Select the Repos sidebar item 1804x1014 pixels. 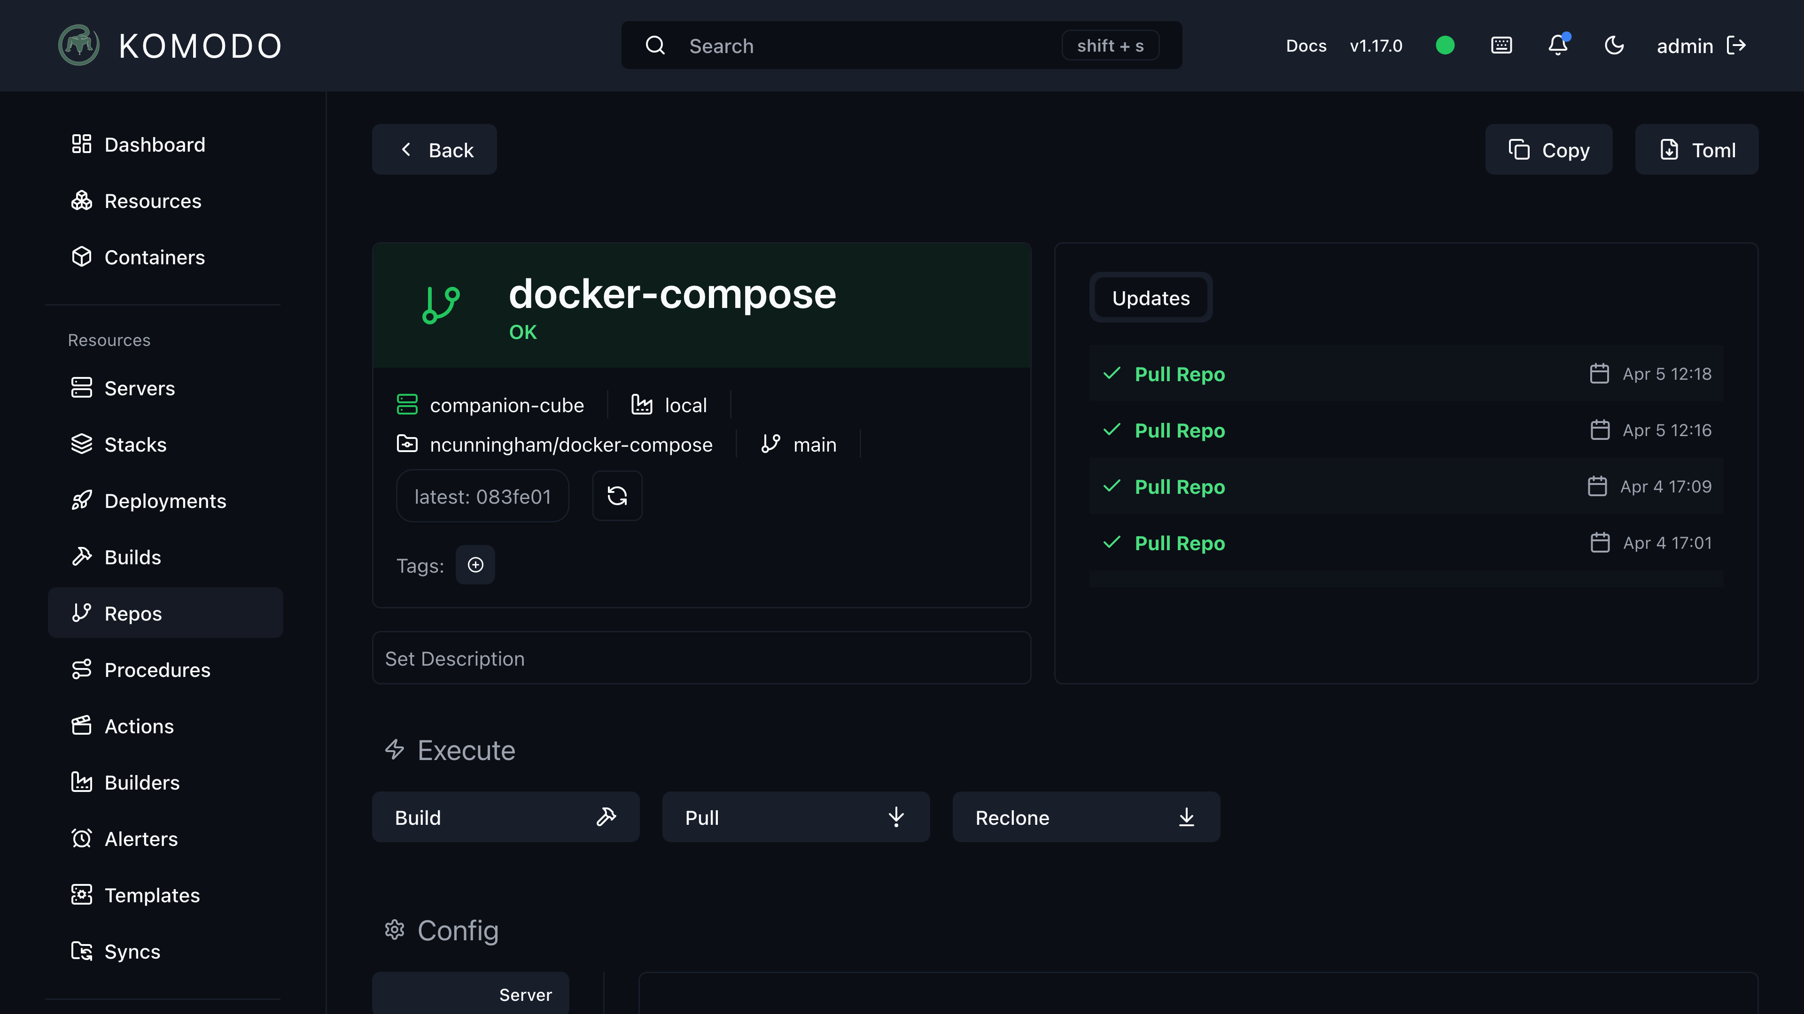pos(165,613)
